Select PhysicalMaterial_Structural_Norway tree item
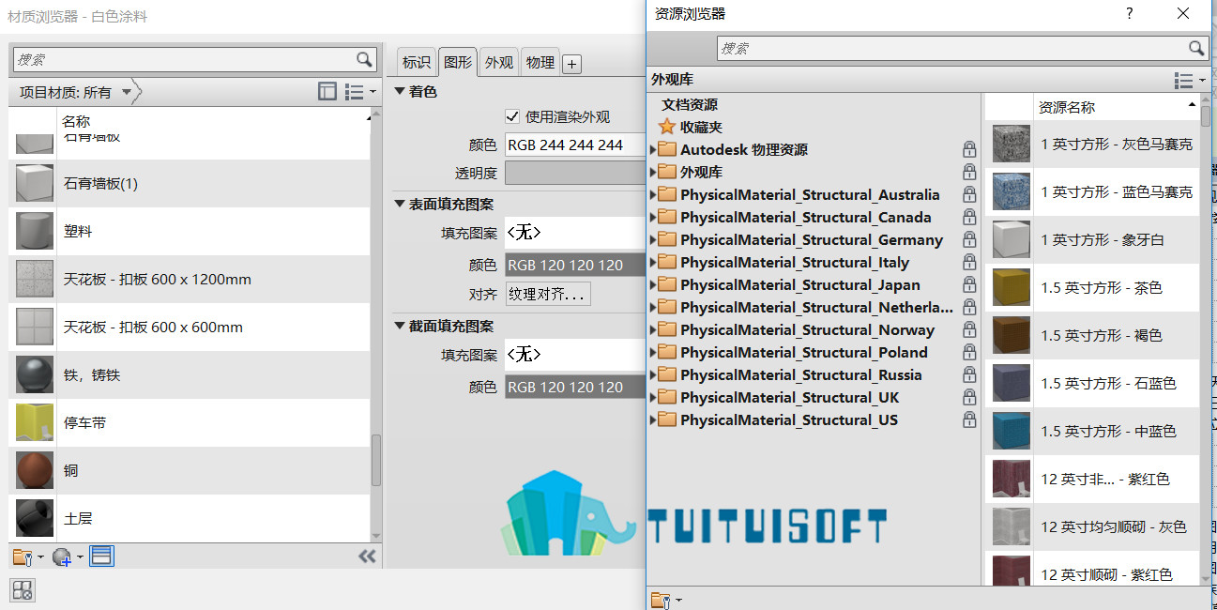The image size is (1217, 610). (807, 329)
